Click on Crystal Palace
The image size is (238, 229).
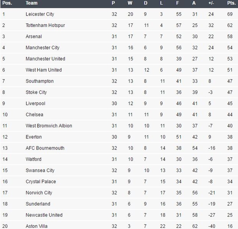(x=41, y=182)
